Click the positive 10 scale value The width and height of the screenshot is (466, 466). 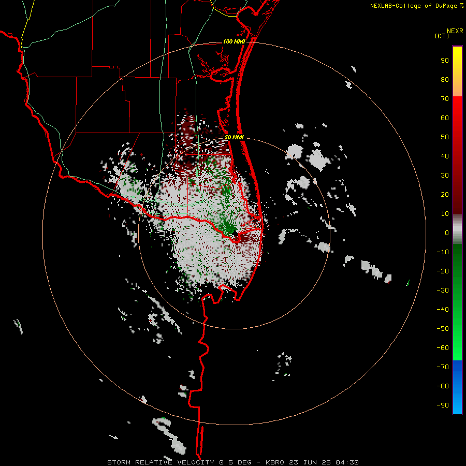click(445, 214)
